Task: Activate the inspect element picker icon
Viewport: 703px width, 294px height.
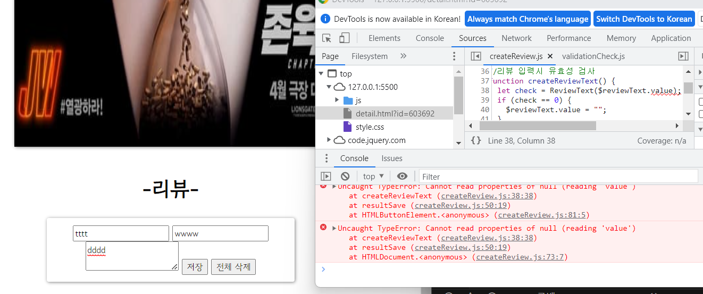Action: [327, 38]
